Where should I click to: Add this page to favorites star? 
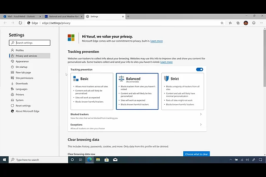[222, 23]
